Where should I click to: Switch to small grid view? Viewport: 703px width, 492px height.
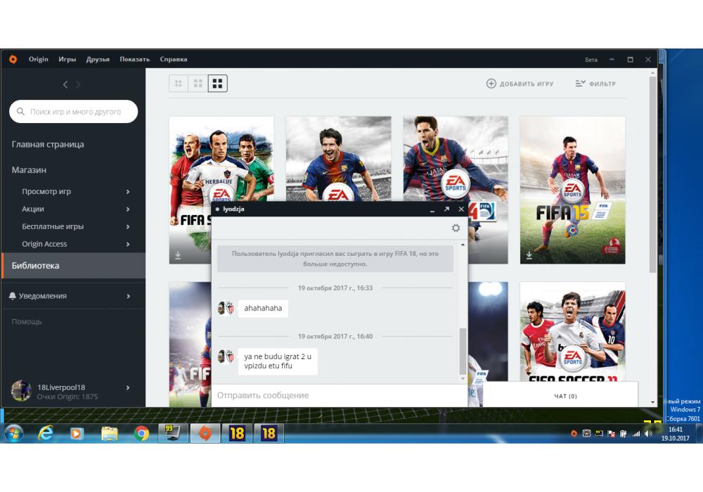179,84
